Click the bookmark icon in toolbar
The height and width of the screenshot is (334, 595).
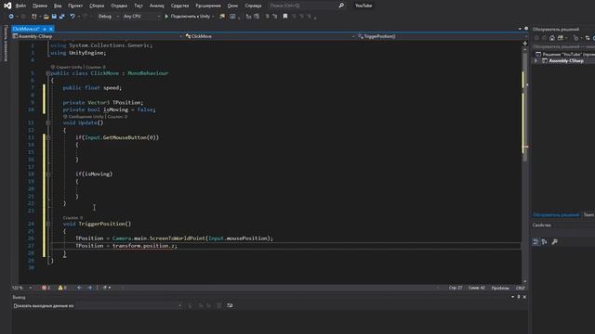coord(285,17)
